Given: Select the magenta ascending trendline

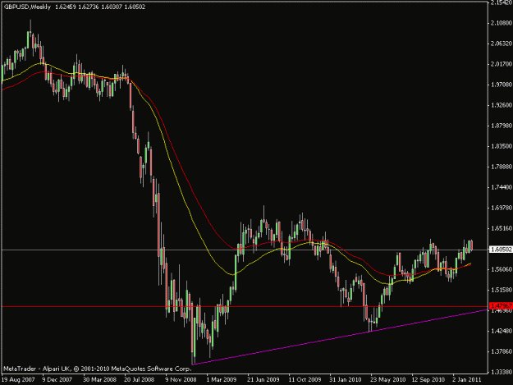Looking at the screenshot, I should [x=339, y=337].
